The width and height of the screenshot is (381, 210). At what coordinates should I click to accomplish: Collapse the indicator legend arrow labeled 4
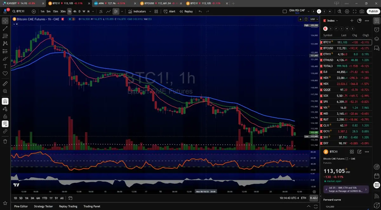[15, 24]
